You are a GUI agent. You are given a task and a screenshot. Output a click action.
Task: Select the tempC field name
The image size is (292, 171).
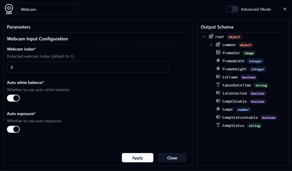(x=228, y=109)
